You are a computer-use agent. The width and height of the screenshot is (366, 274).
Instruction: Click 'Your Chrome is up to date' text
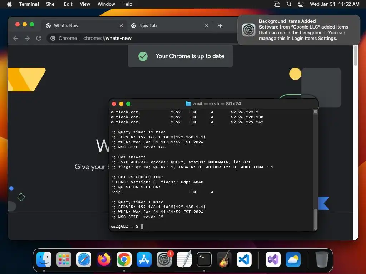[190, 56]
